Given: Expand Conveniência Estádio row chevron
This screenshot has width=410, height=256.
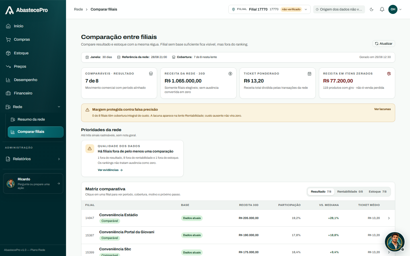Looking at the screenshot, I should tap(389, 218).
